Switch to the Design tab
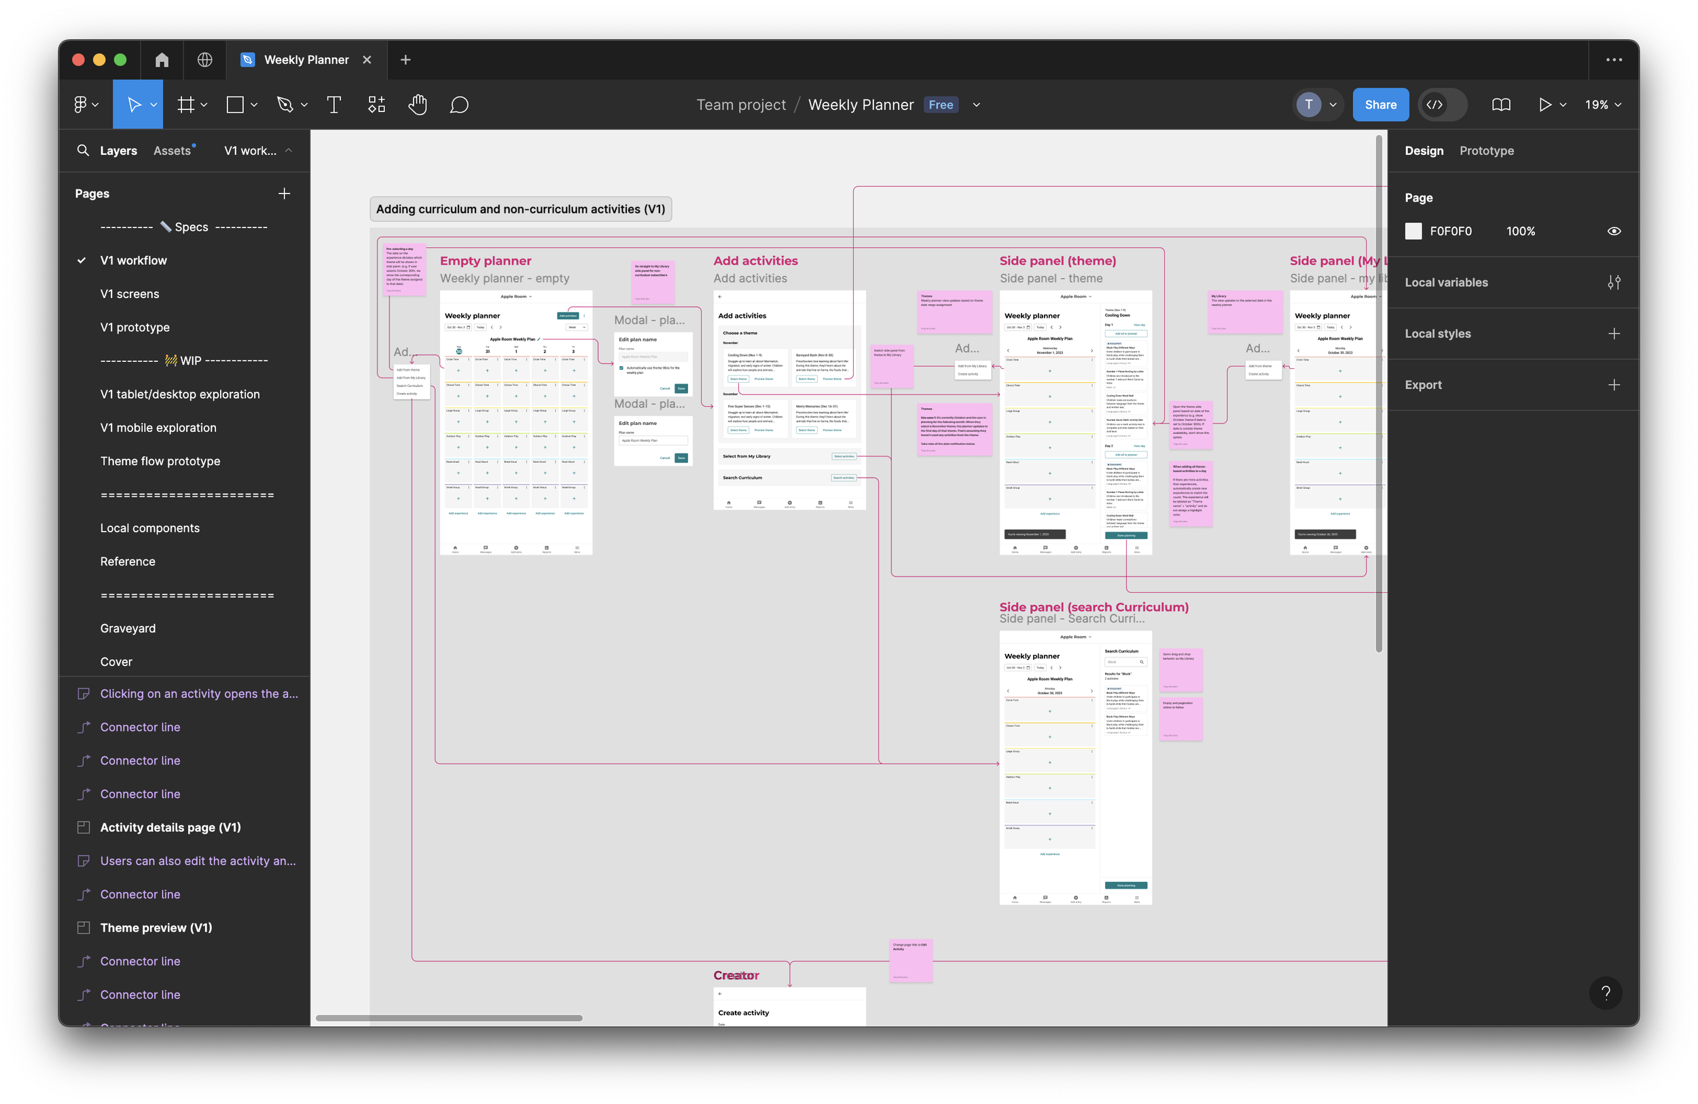 tap(1424, 151)
